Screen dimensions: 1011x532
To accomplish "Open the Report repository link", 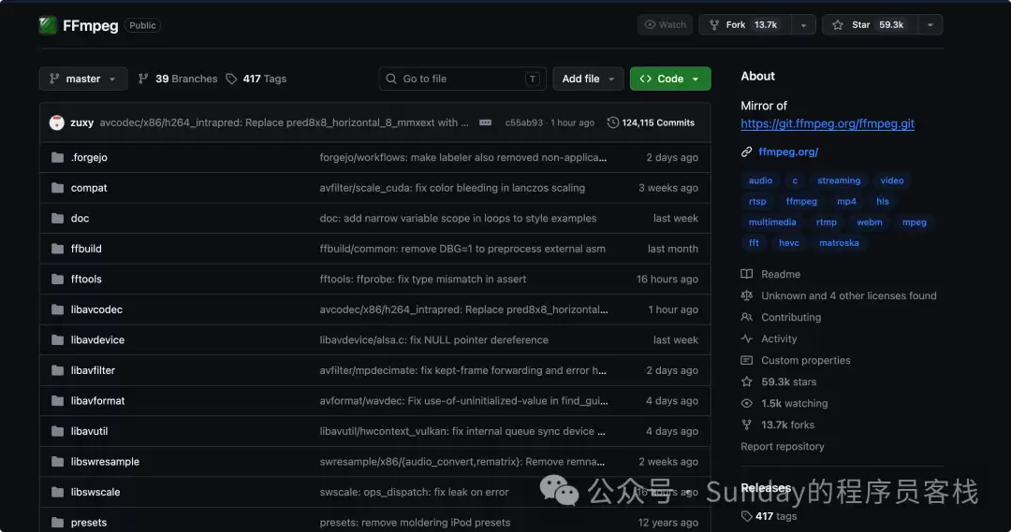I will click(782, 446).
